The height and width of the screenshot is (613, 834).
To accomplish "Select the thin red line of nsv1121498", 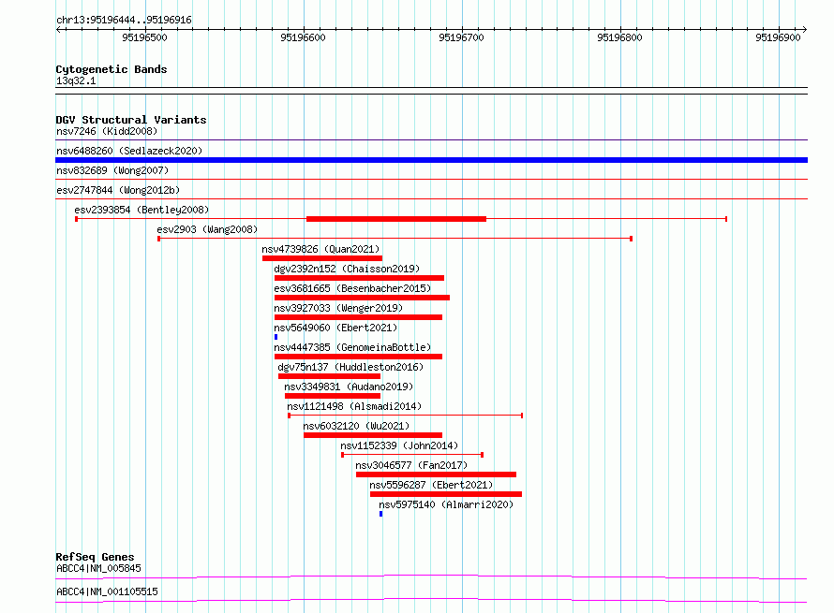I will click(406, 416).
